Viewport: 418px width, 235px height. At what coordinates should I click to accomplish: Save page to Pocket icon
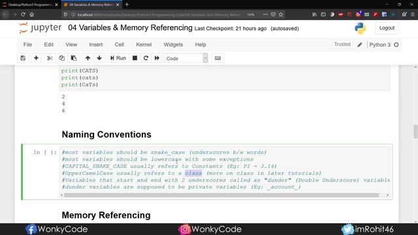(x=273, y=14)
